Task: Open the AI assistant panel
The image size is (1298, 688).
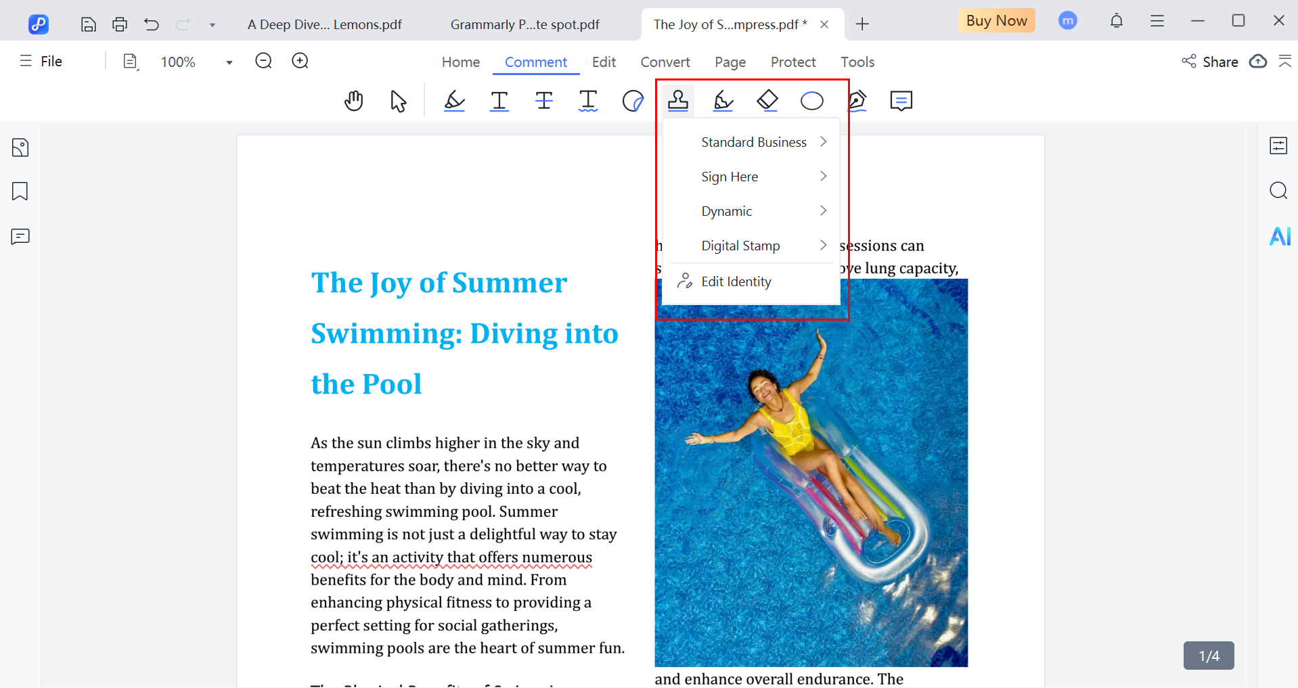Action: click(1279, 236)
